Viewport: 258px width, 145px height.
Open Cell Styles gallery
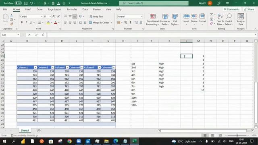pyautogui.click(x=175, y=20)
